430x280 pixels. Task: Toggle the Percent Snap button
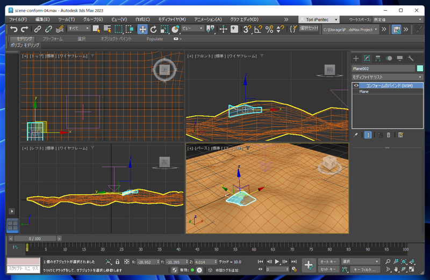269,29
